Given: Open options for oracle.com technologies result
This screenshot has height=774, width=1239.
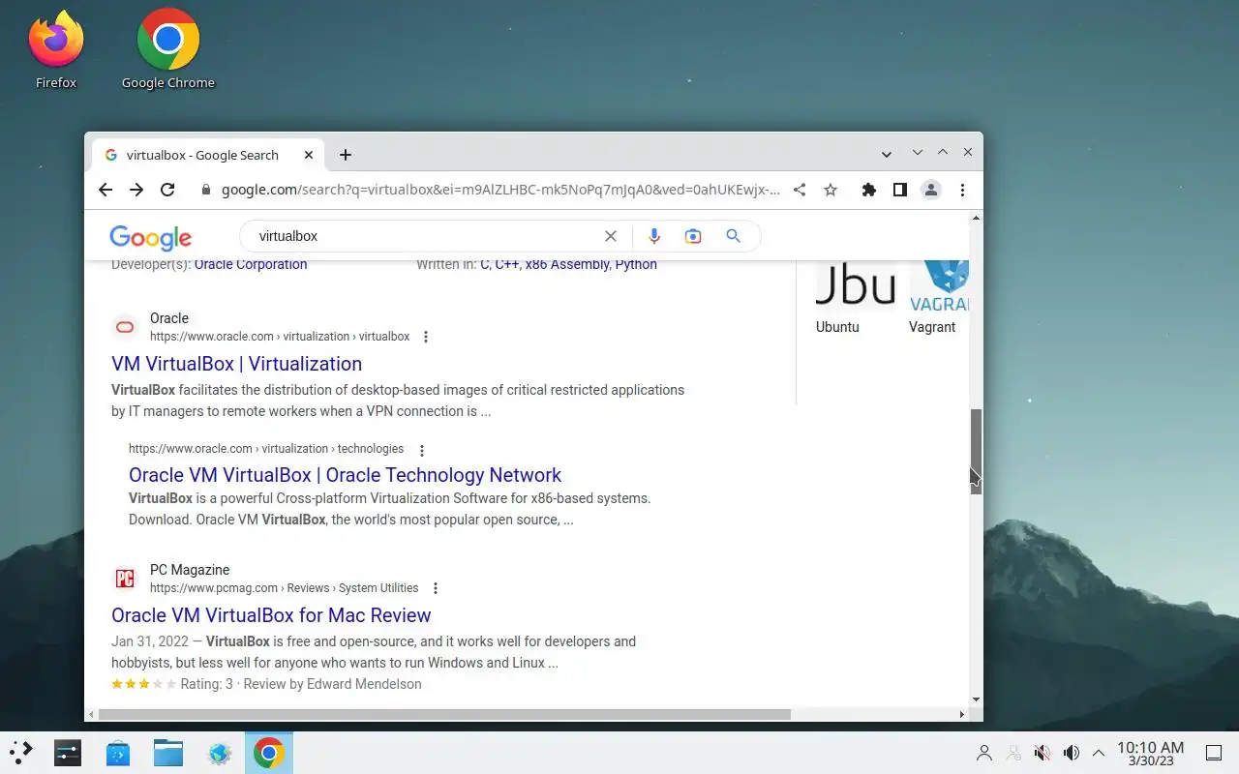Looking at the screenshot, I should 421,450.
